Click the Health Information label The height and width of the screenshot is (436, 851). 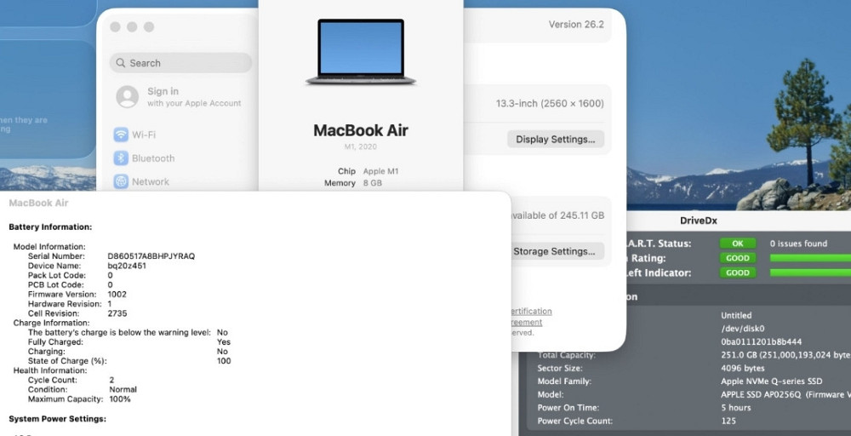point(50,370)
